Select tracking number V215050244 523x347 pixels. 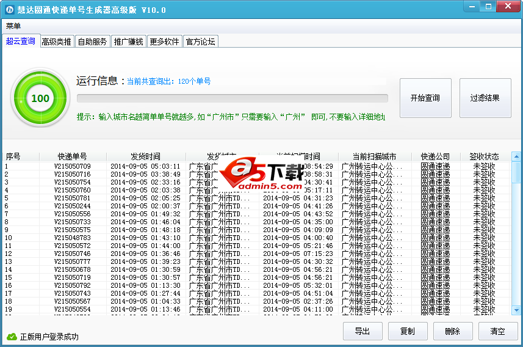[x=73, y=206]
